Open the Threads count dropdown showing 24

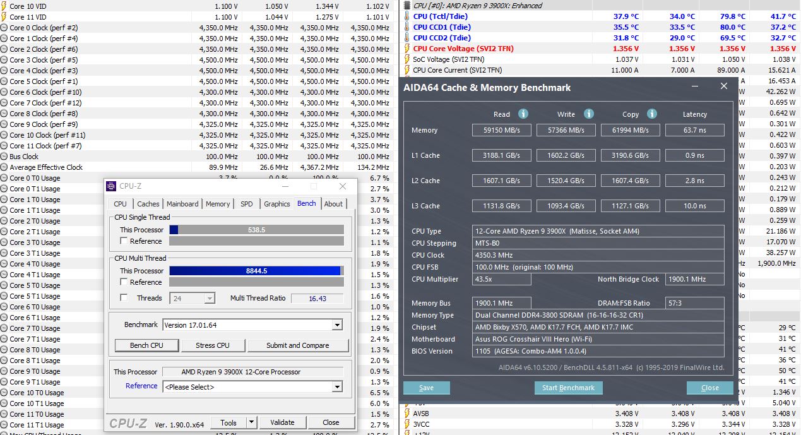point(209,298)
